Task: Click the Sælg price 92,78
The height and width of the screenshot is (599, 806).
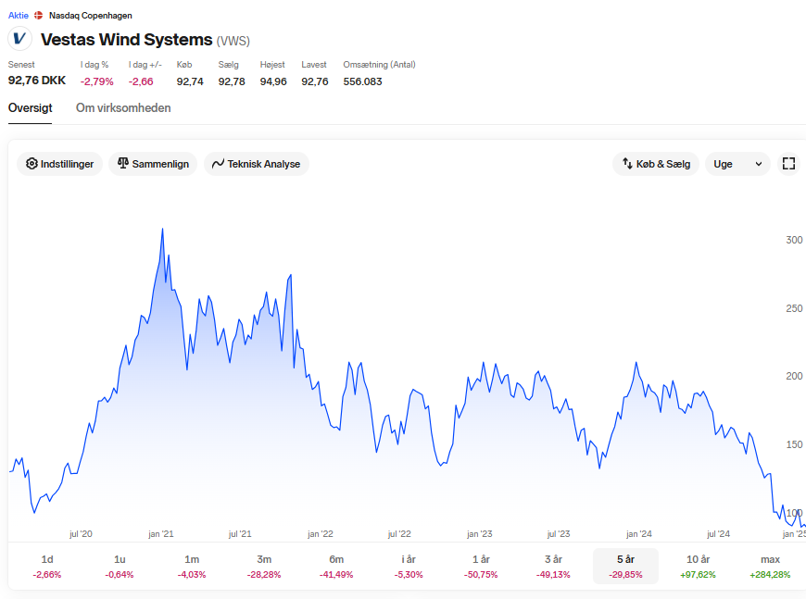Action: tap(232, 81)
